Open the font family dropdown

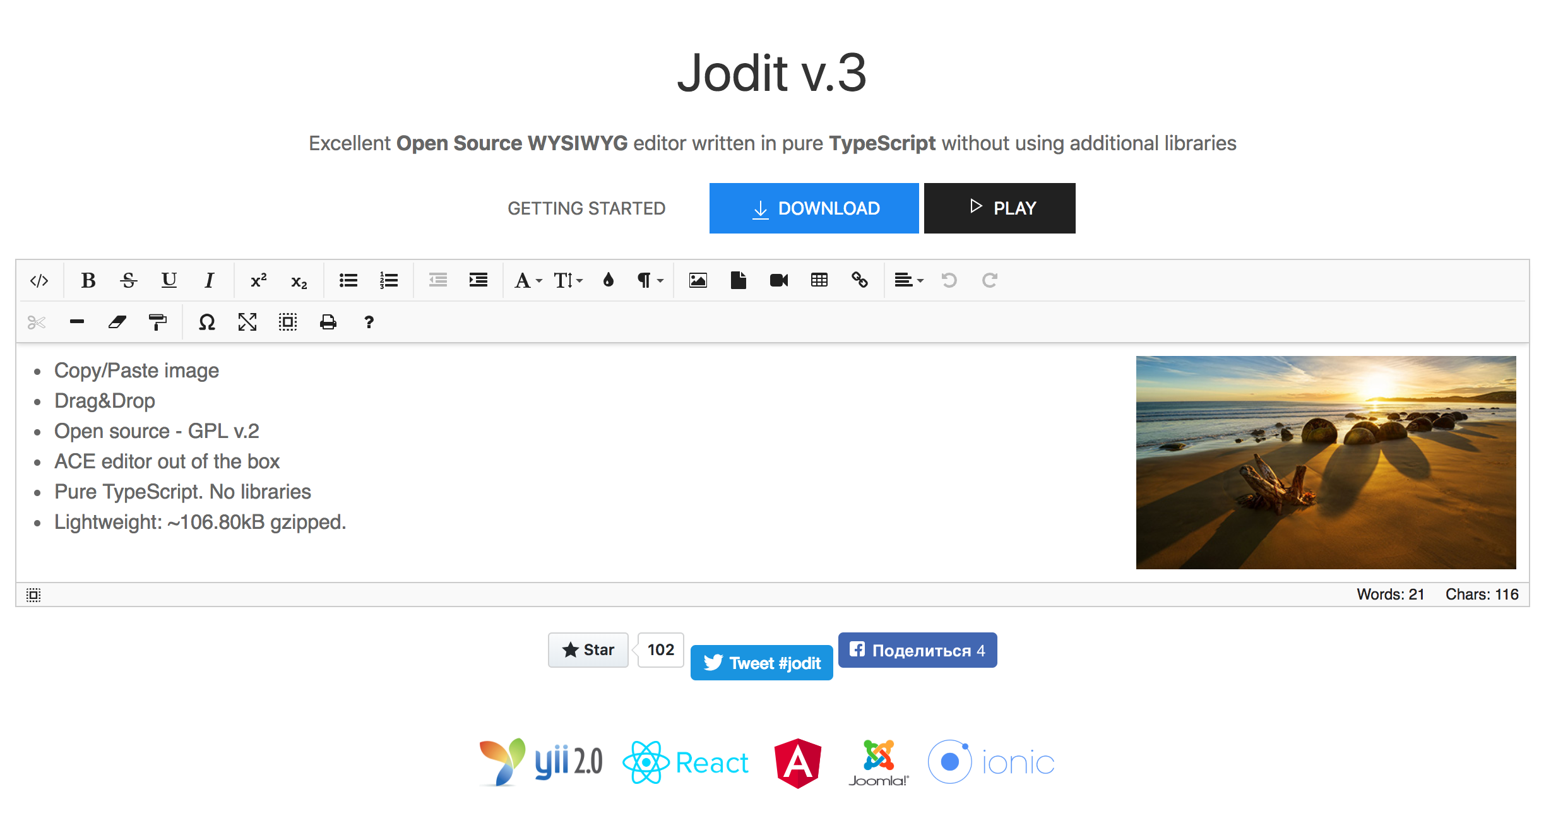pyautogui.click(x=528, y=280)
